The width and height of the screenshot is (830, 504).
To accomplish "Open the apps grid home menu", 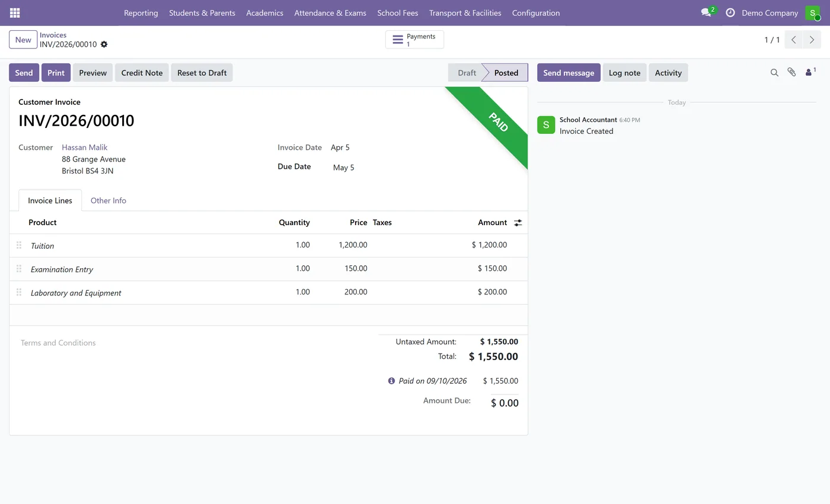I will (x=15, y=12).
